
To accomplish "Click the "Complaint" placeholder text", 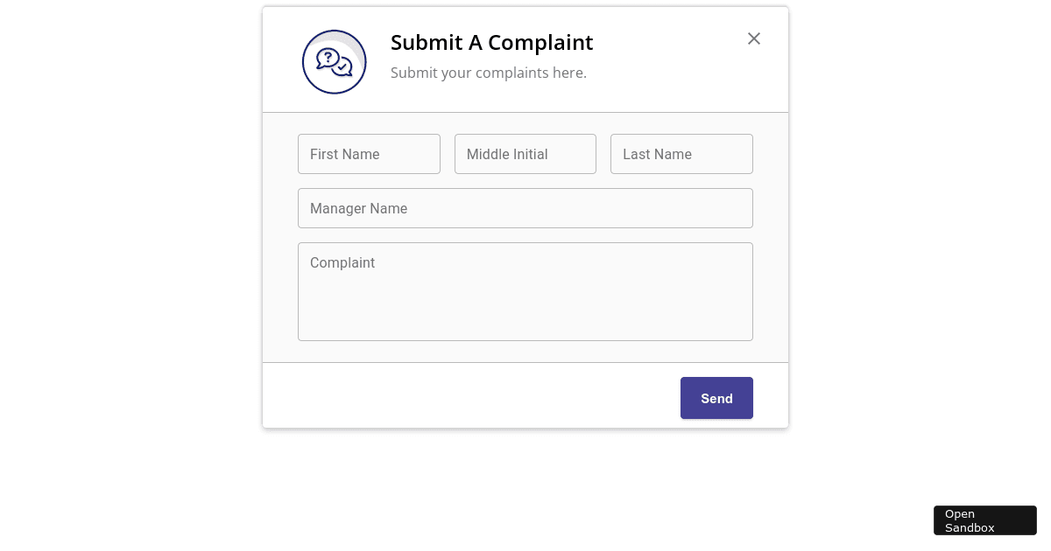I will click(342, 262).
